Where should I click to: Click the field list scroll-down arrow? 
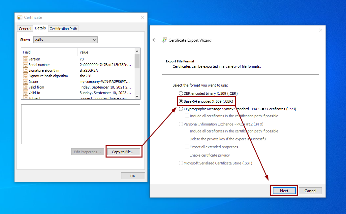[137, 96]
